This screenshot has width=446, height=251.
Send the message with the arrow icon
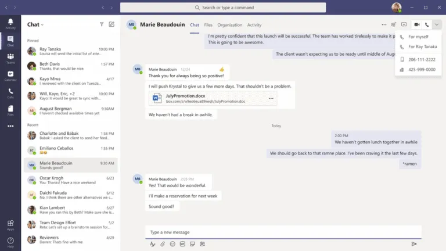414,244
